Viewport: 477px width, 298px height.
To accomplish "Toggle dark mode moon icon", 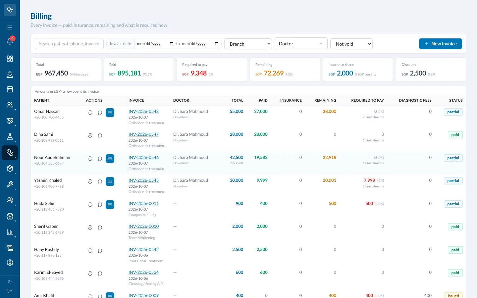I will 10,282.
